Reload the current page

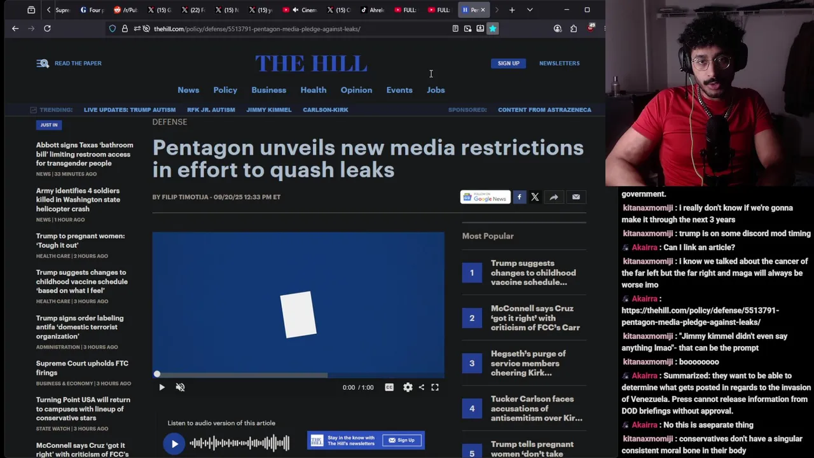click(47, 29)
